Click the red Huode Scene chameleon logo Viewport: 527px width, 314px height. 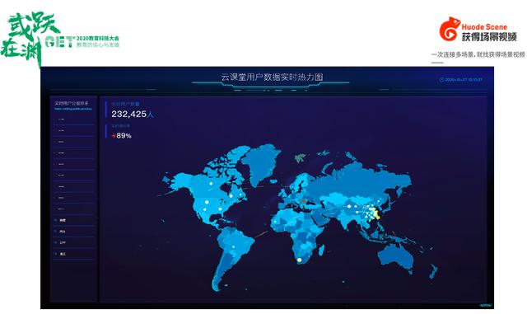[x=450, y=30]
